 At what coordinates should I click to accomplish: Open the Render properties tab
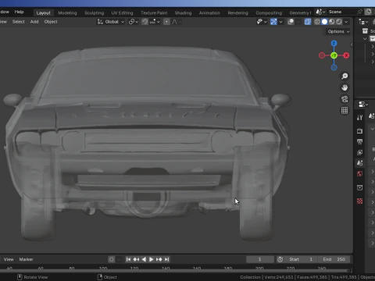click(x=360, y=131)
